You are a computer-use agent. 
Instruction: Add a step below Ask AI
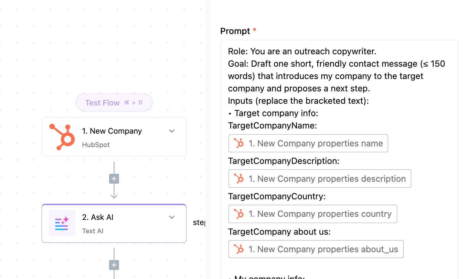tap(114, 265)
